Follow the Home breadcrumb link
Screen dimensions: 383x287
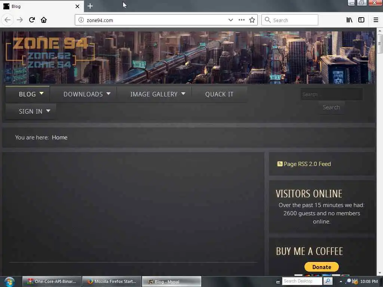point(59,138)
